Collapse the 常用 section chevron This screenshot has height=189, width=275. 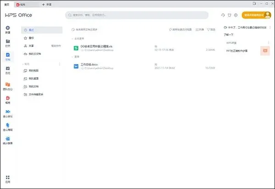[x=23, y=64]
